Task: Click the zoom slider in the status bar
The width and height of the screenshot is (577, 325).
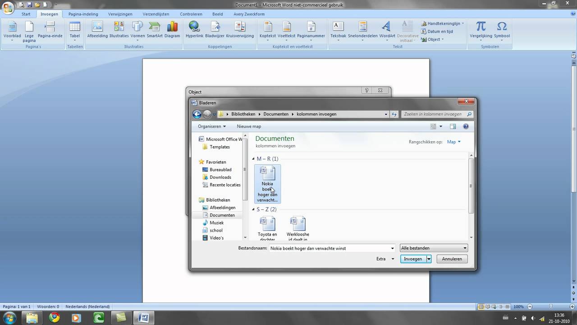Action: point(551,306)
